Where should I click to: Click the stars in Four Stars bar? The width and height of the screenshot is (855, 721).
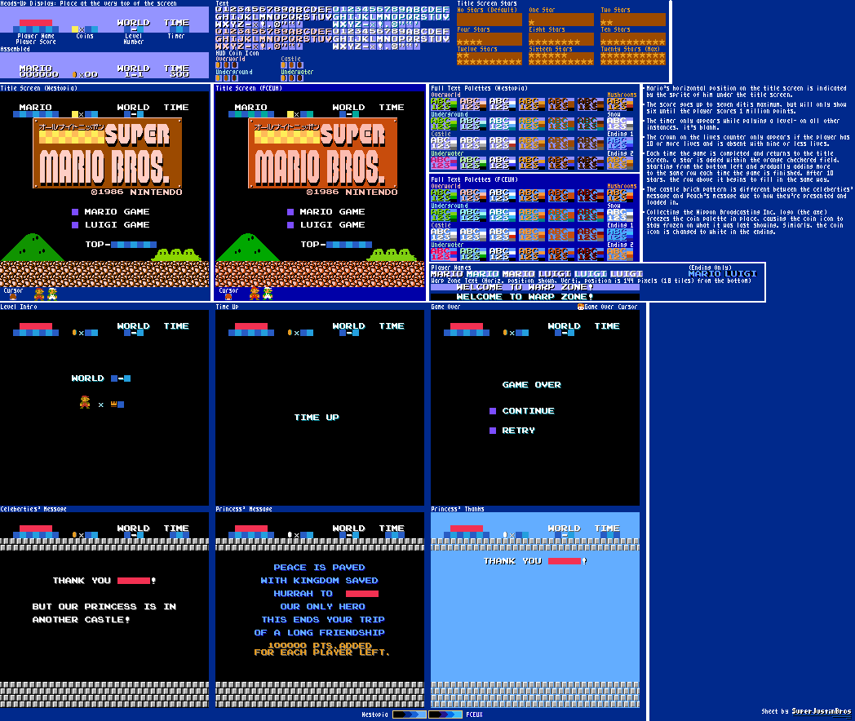469,42
